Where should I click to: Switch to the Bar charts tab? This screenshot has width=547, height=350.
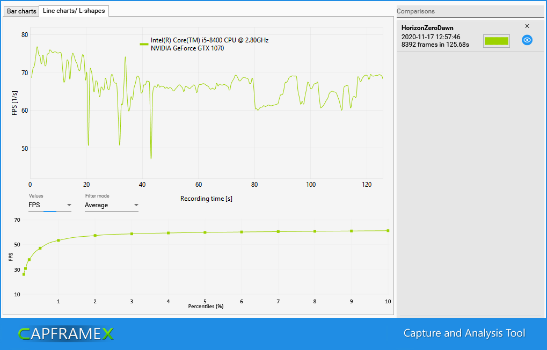coord(21,11)
